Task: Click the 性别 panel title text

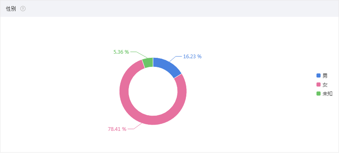Action: (11, 9)
